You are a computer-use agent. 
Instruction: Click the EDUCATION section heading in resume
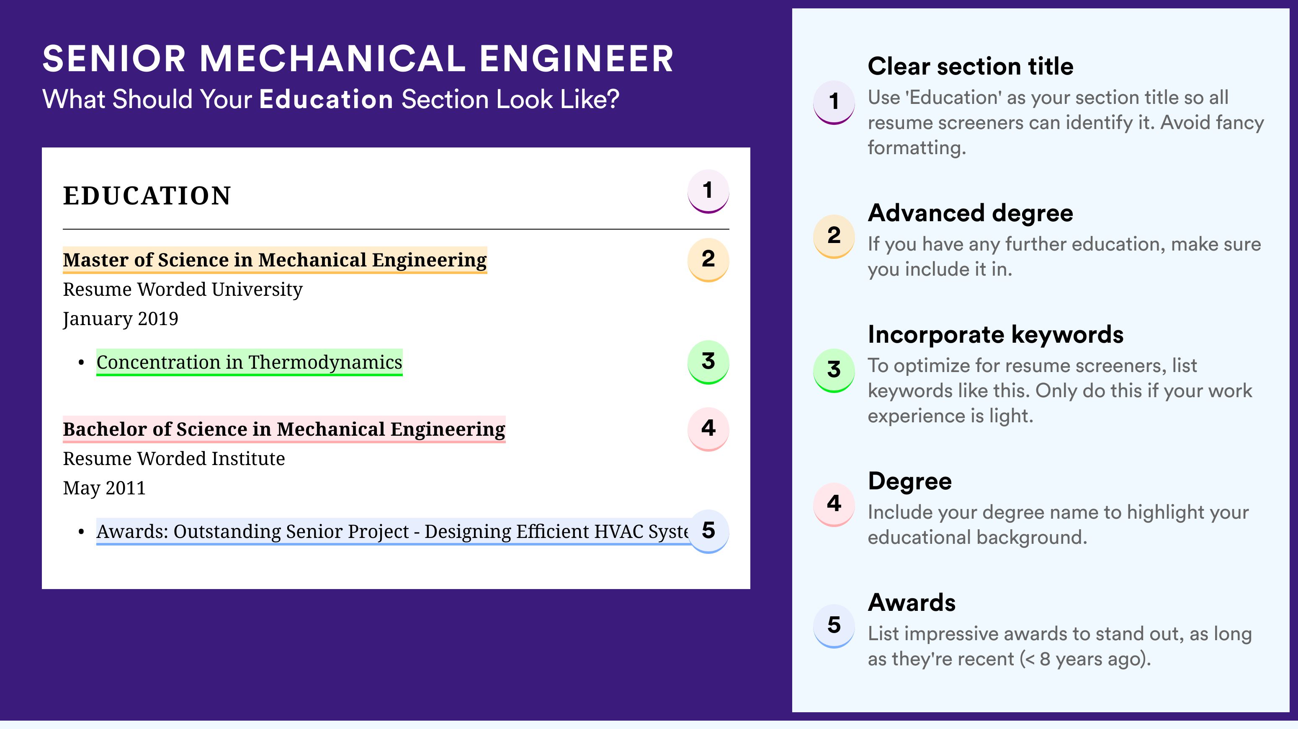pos(147,196)
